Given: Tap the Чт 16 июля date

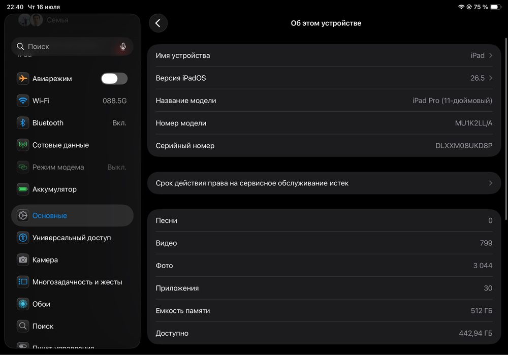Looking at the screenshot, I should tap(44, 7).
